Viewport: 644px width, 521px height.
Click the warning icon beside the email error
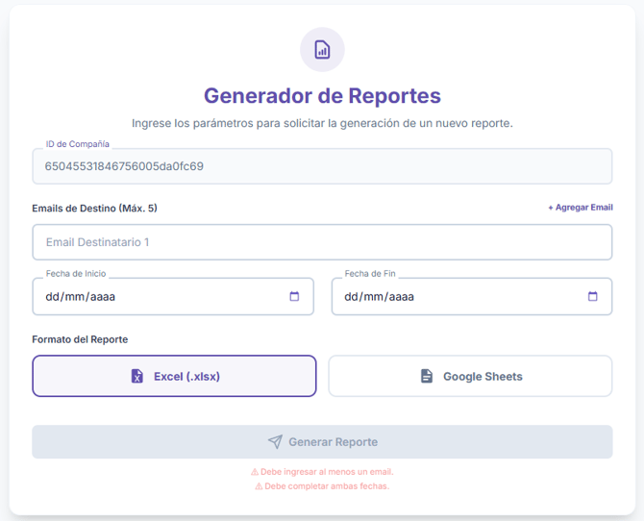(255, 472)
